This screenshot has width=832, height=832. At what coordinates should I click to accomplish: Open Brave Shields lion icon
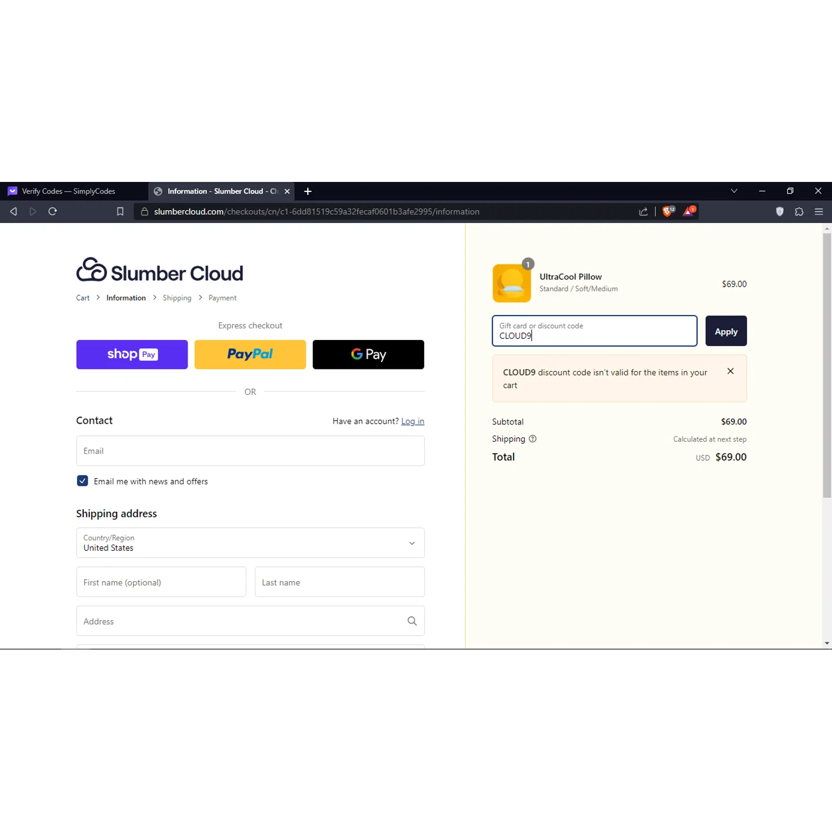click(x=668, y=211)
